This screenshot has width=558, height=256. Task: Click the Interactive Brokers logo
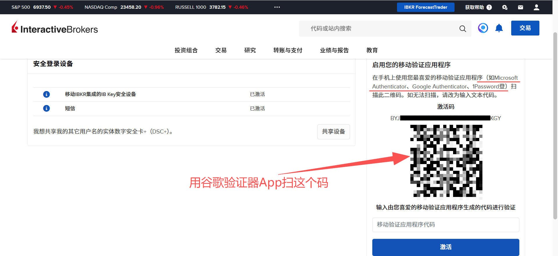tap(55, 28)
